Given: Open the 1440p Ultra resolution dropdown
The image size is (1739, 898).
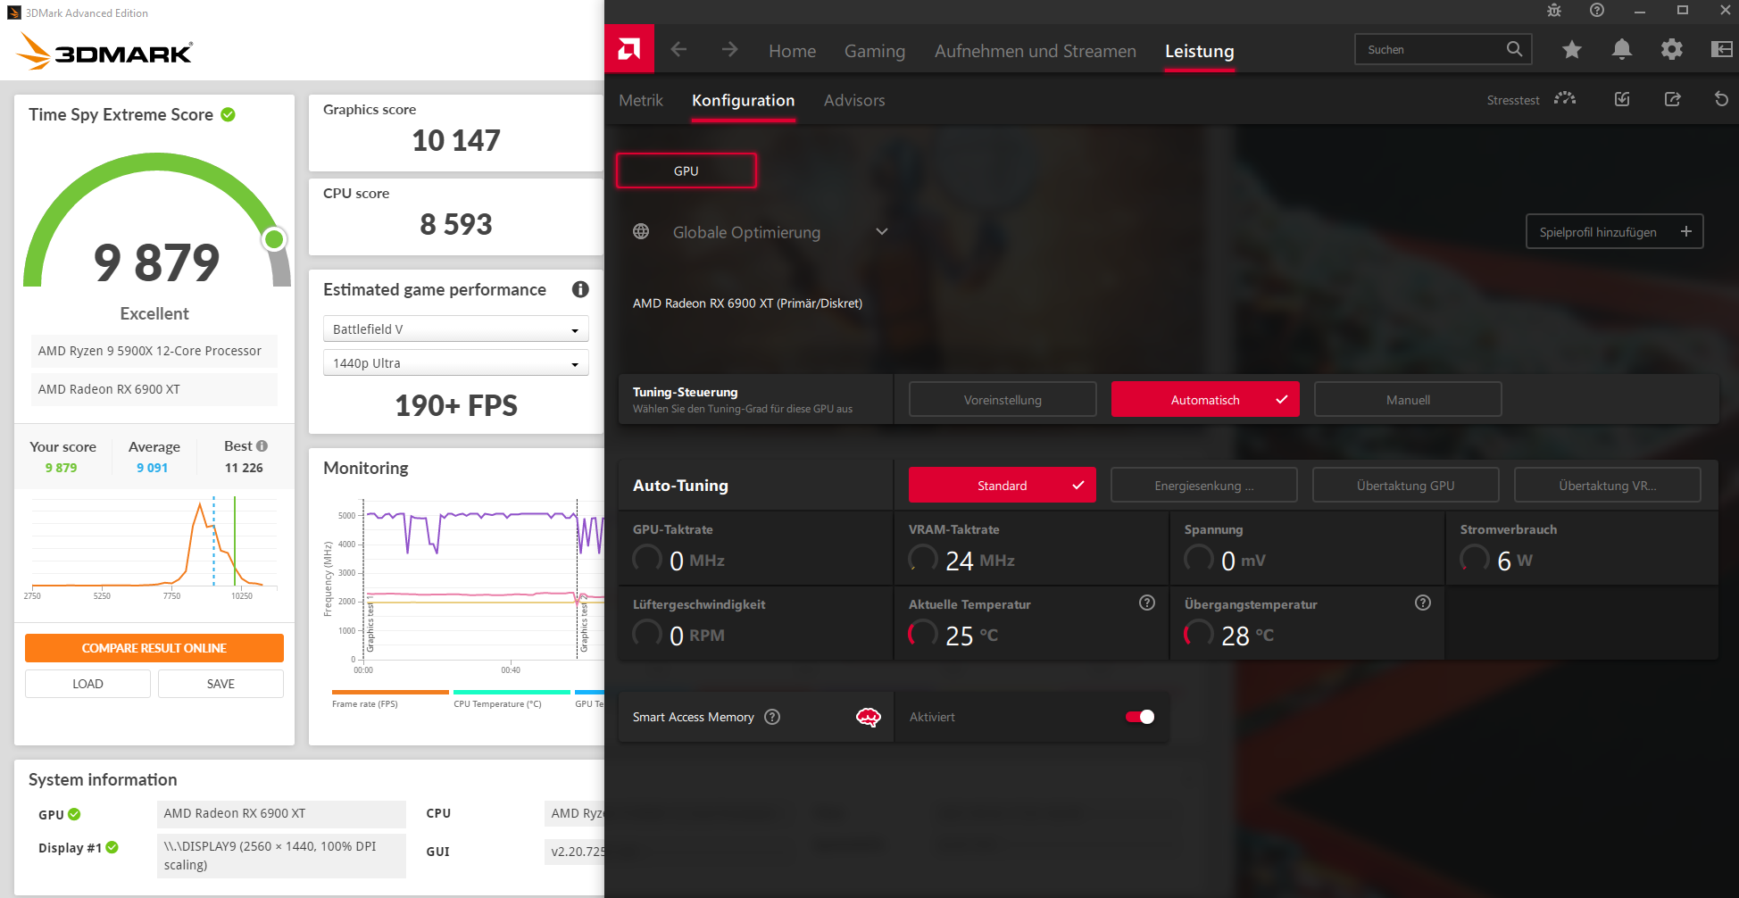Looking at the screenshot, I should (455, 363).
